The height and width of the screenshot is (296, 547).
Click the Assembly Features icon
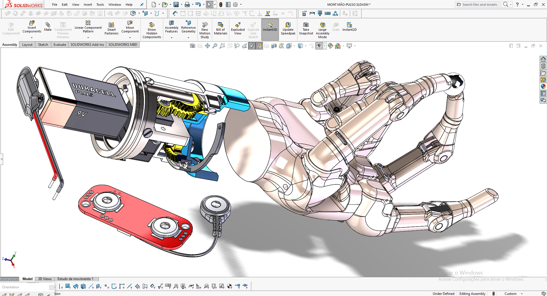pos(171,28)
